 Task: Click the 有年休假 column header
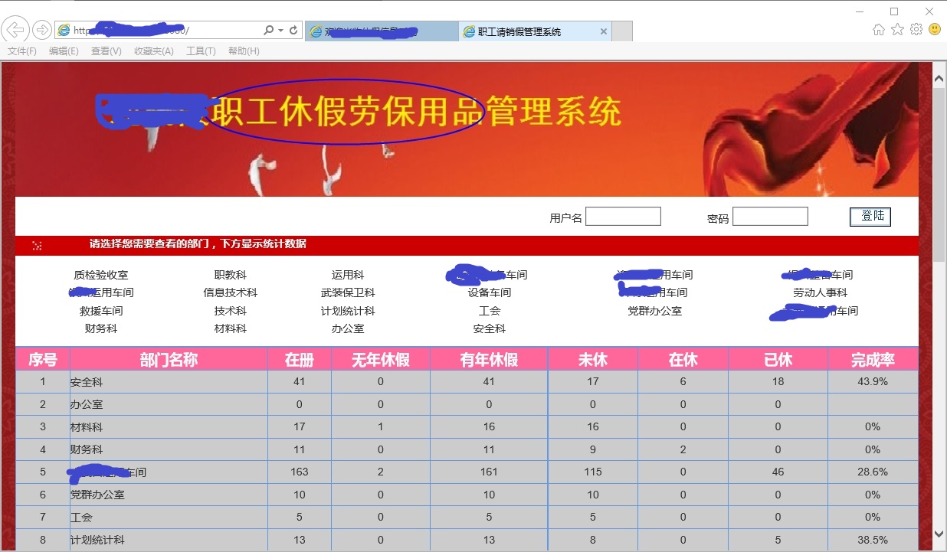tap(489, 360)
